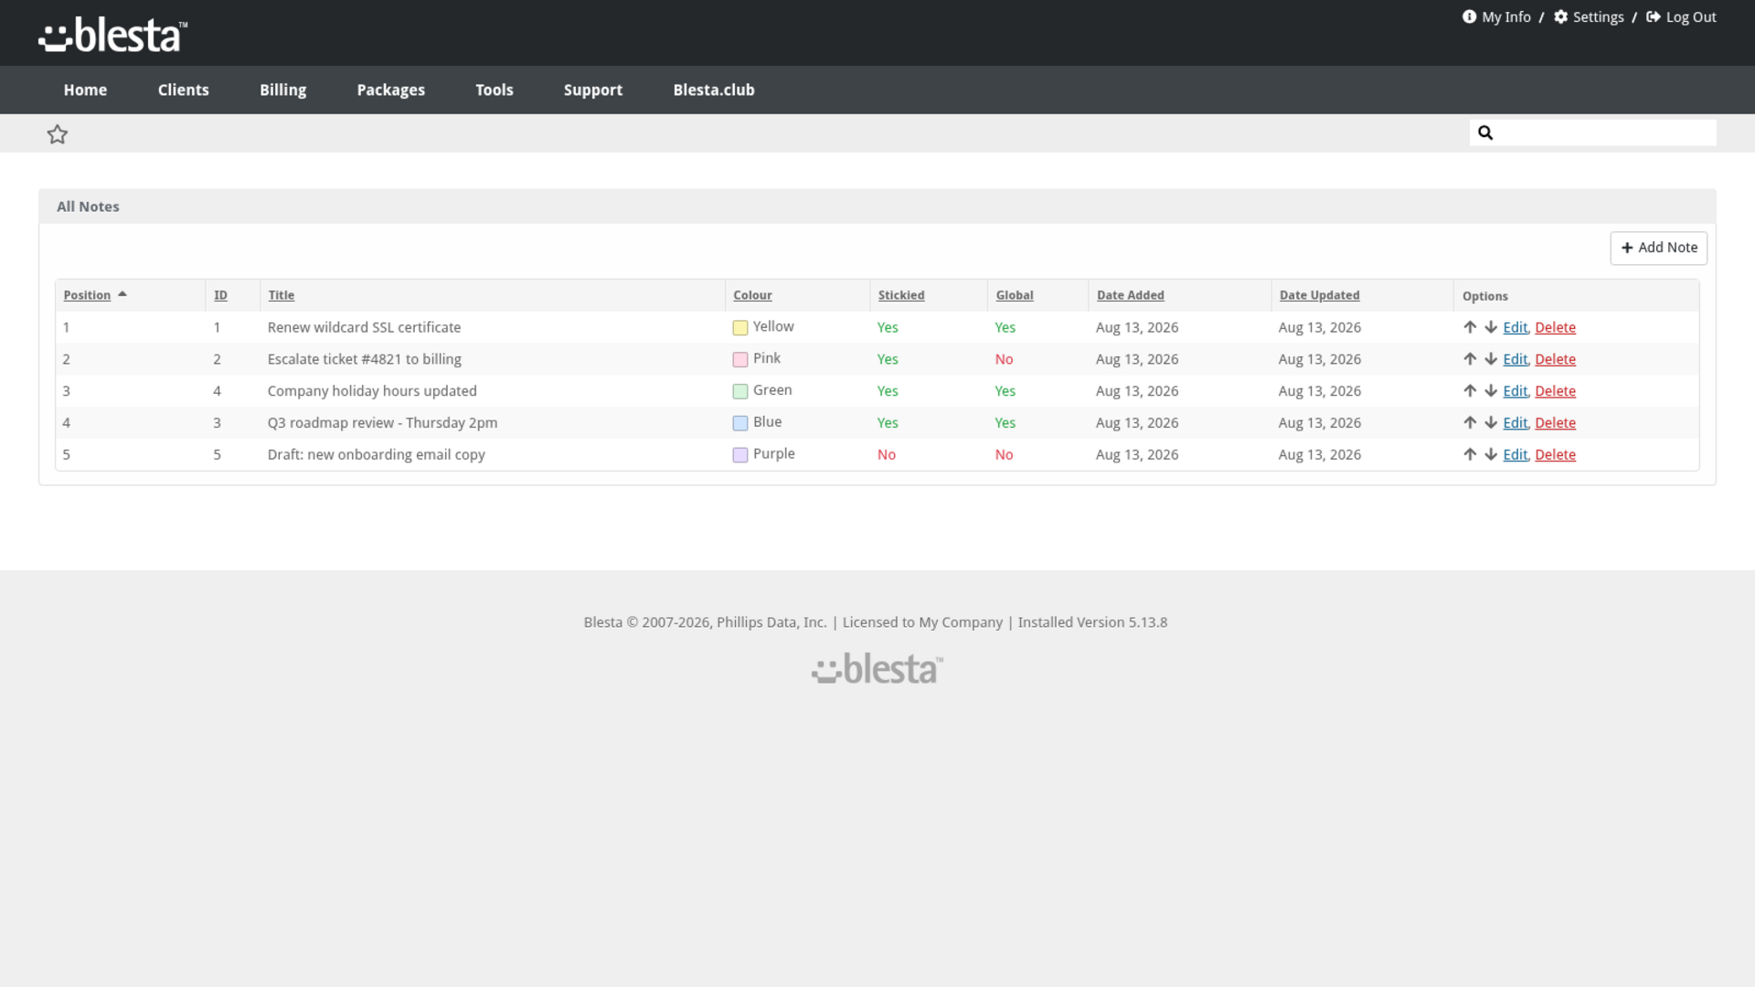Click 'Q3 roadmap review - Thursday 2pm' text
The height and width of the screenshot is (987, 1755).
tap(382, 423)
